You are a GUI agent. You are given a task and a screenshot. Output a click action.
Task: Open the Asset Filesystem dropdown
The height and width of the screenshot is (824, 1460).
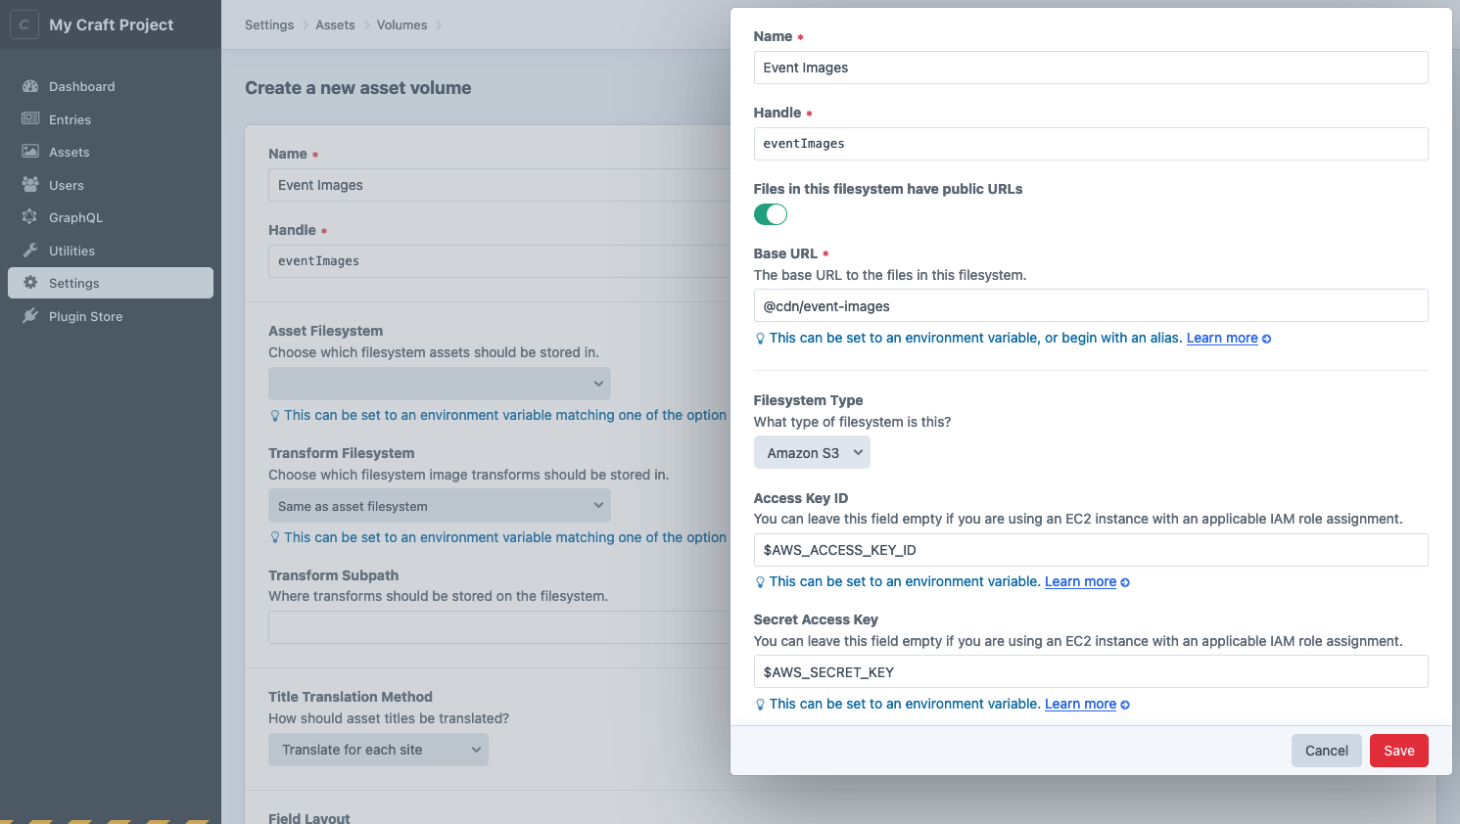pyautogui.click(x=439, y=383)
